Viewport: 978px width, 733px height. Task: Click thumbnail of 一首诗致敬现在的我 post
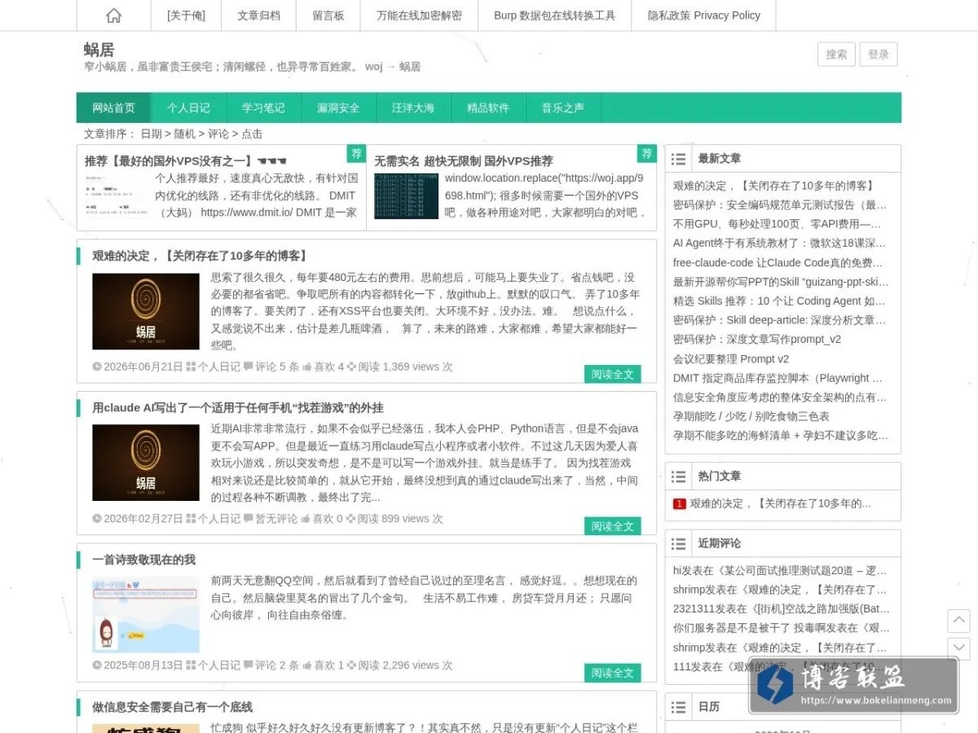146,616
